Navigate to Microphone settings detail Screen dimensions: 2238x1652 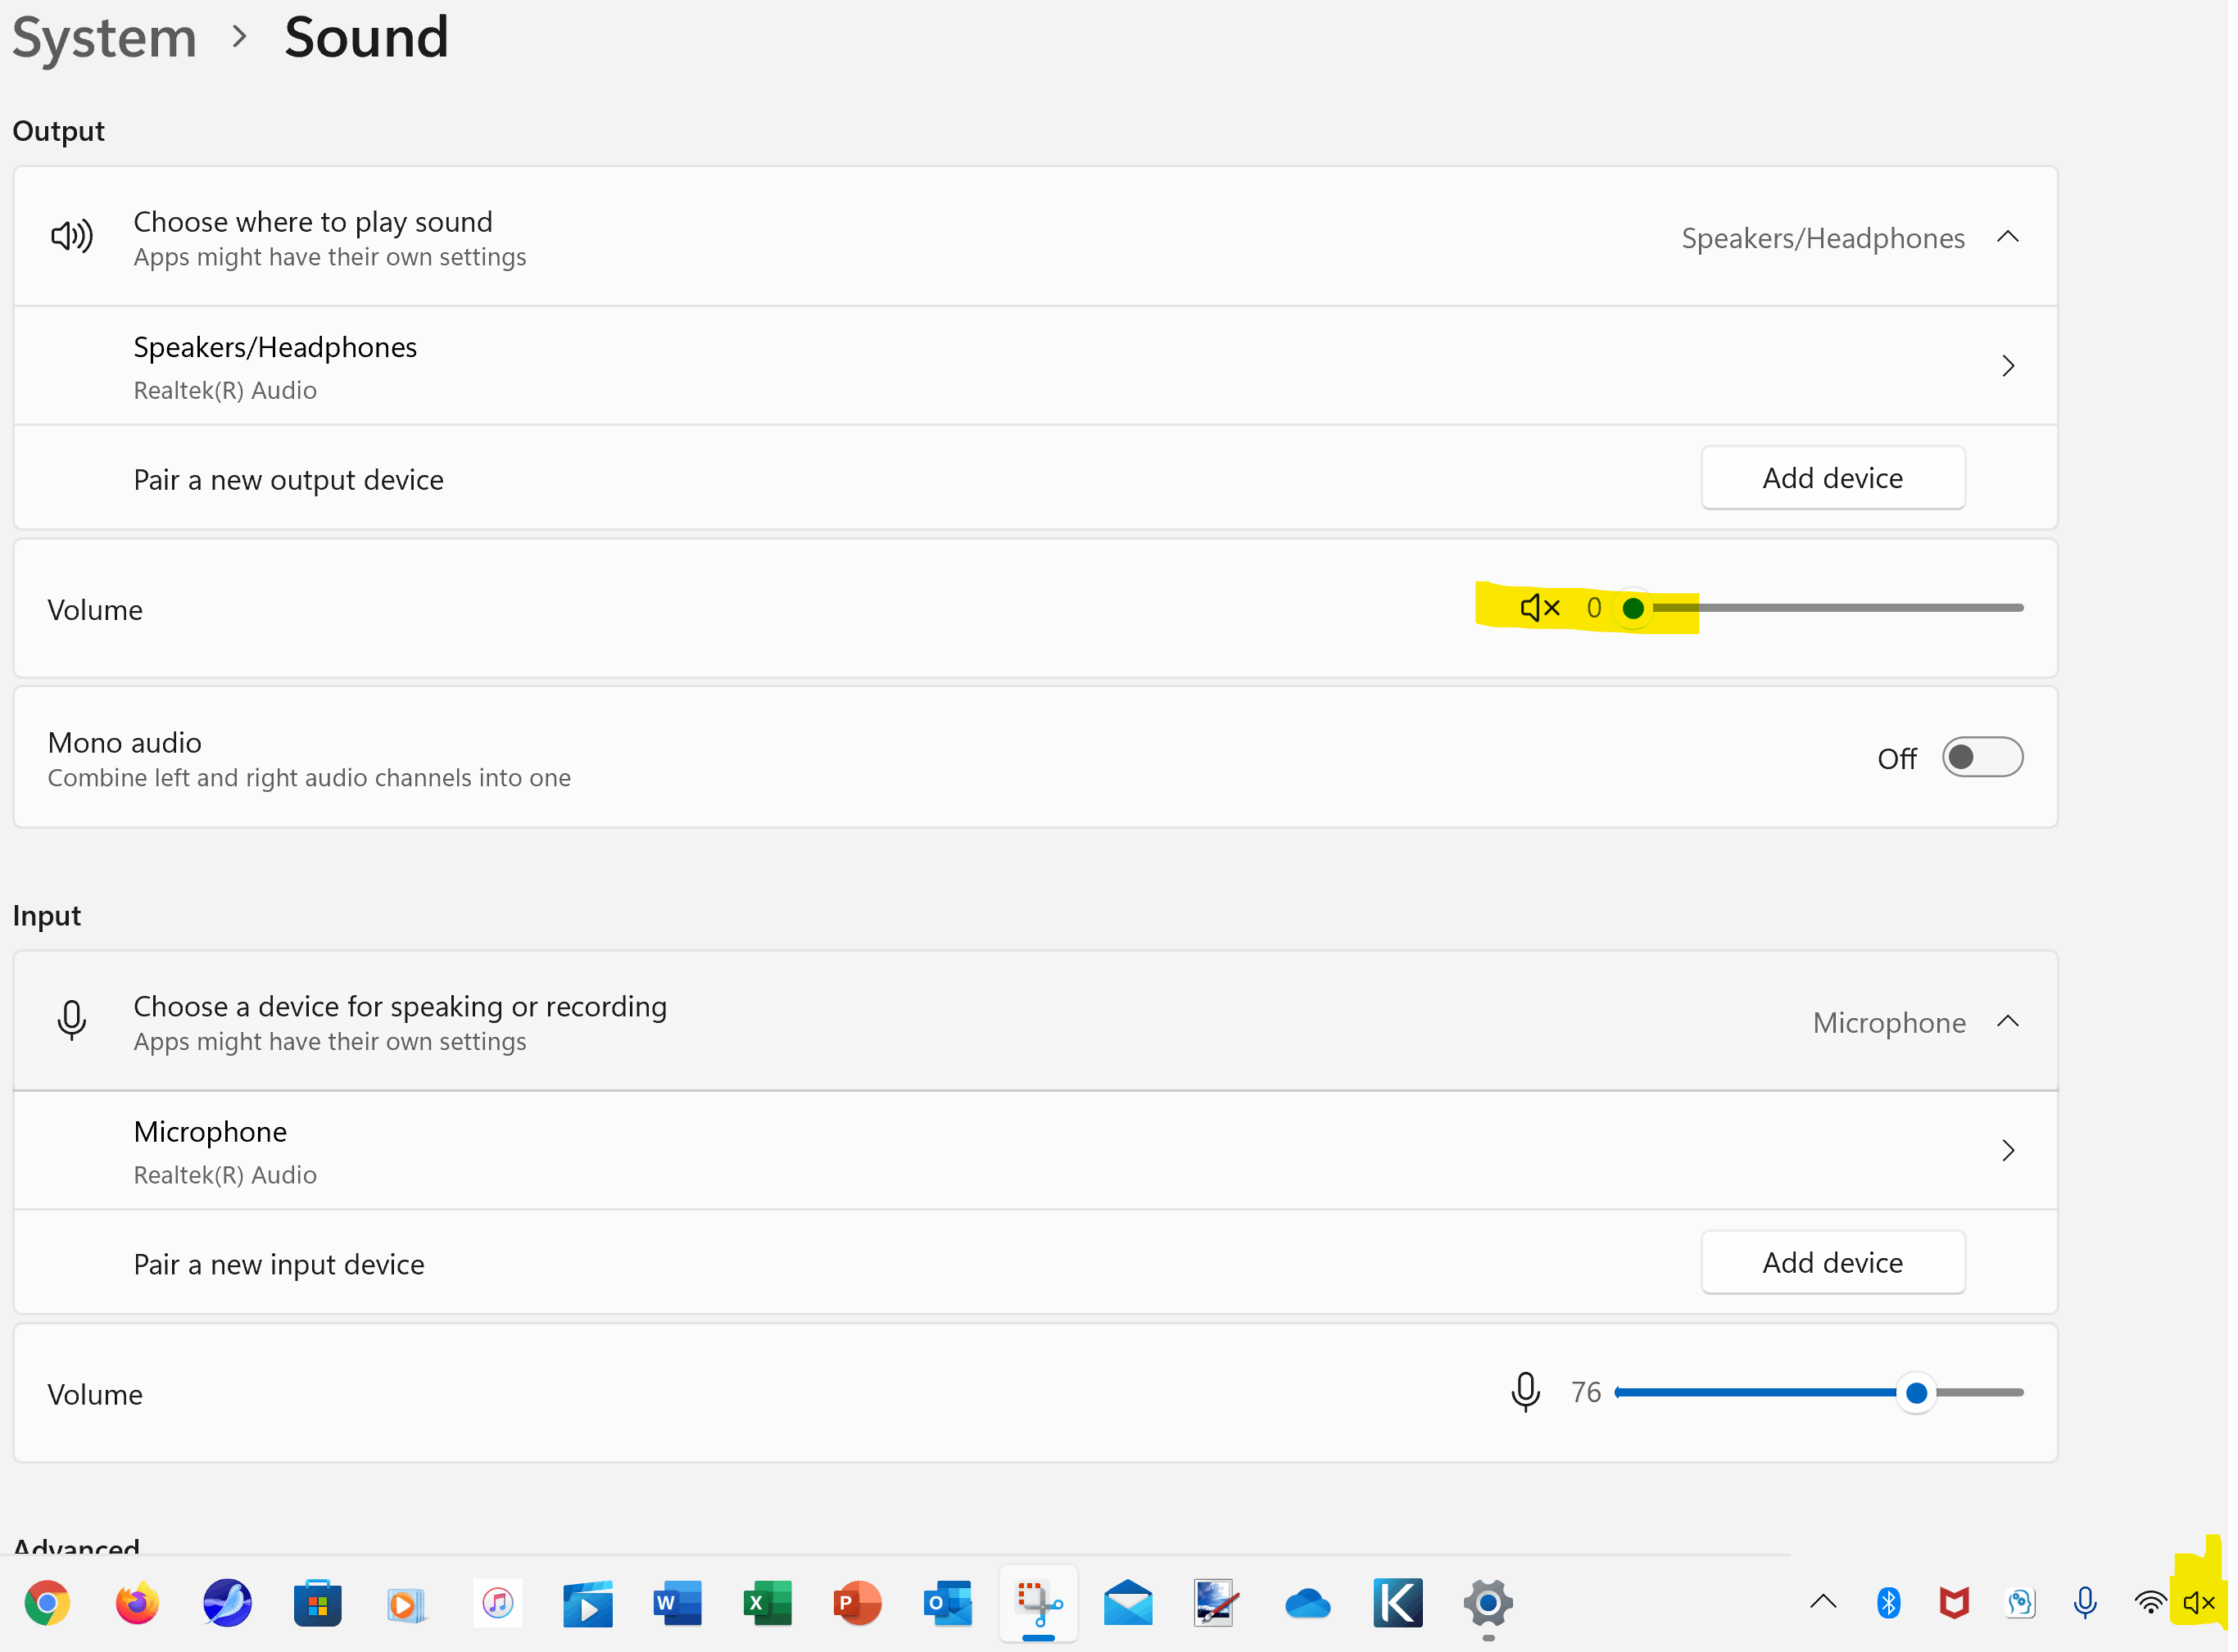point(2009,1150)
